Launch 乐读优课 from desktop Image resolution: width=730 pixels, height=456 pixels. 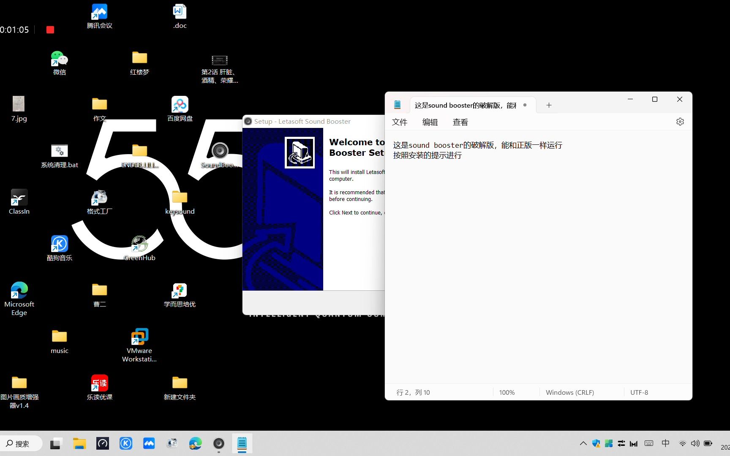click(x=100, y=388)
